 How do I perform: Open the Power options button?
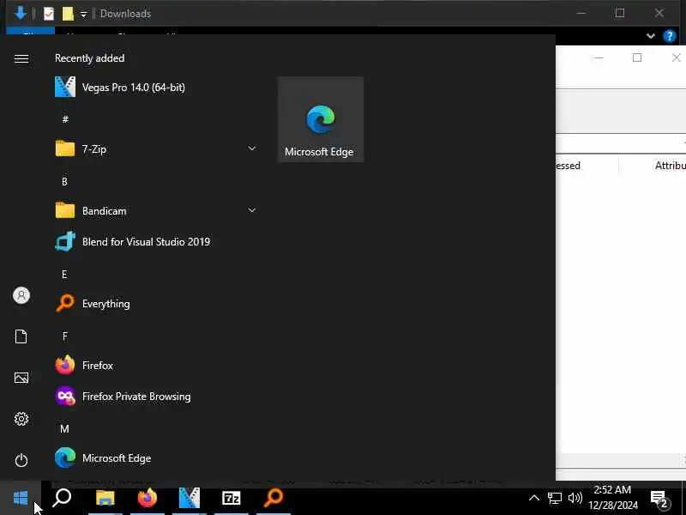pyautogui.click(x=21, y=460)
